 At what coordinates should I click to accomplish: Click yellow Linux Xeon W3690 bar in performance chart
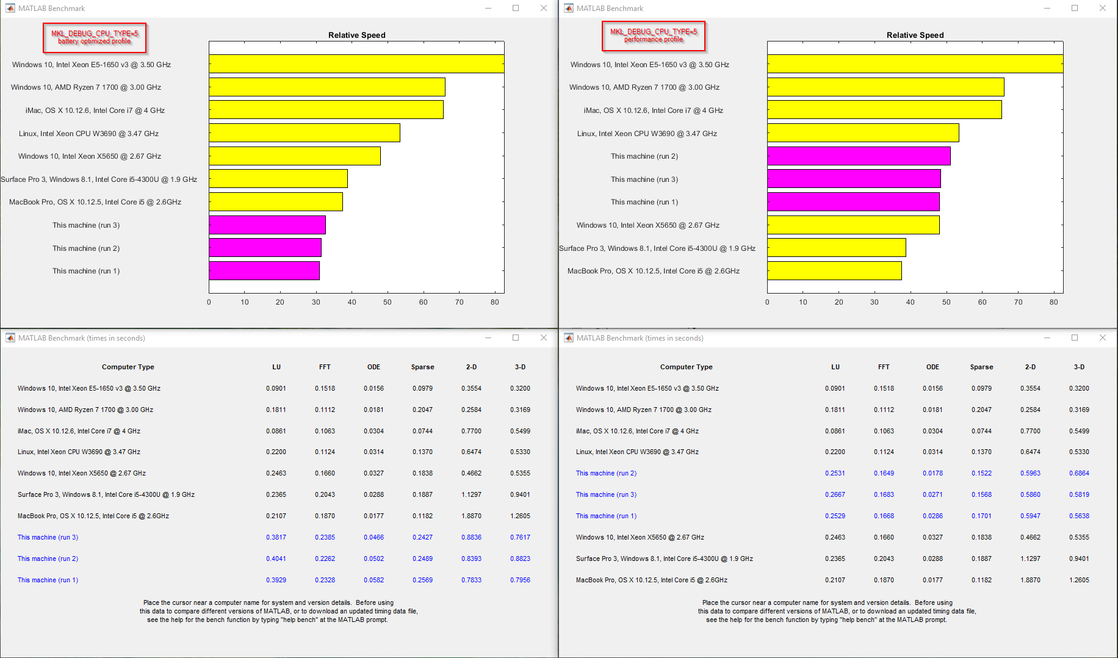coord(863,133)
